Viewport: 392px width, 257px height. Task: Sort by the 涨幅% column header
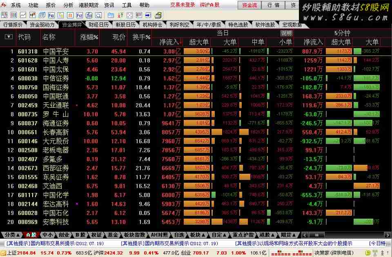89,37
